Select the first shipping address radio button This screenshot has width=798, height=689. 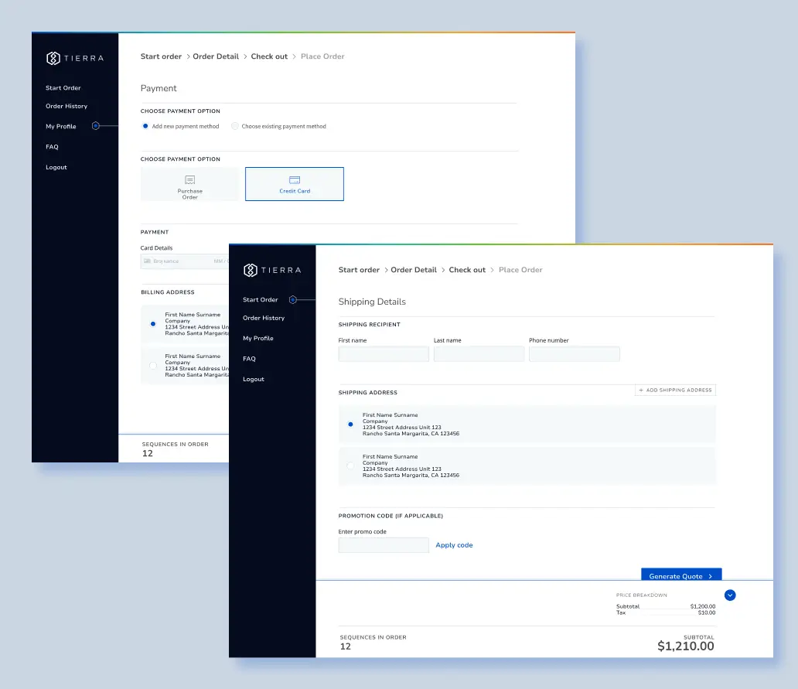(x=350, y=425)
